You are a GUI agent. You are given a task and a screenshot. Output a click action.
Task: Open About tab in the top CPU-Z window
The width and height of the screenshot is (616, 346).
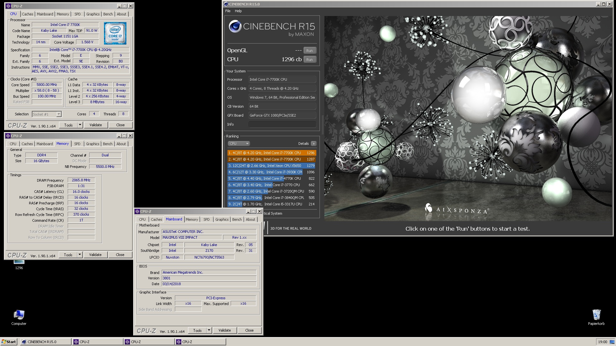121,14
